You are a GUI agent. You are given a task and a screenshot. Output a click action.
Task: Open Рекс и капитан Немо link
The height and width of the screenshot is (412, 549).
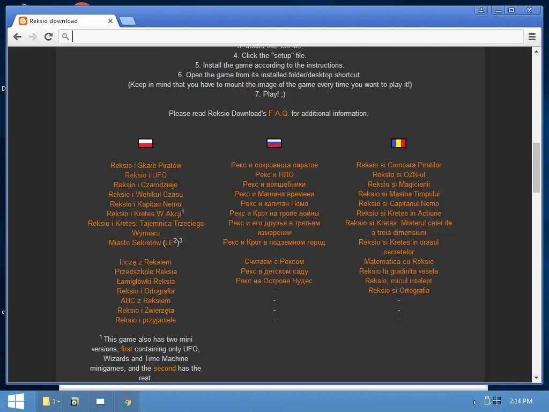274,203
